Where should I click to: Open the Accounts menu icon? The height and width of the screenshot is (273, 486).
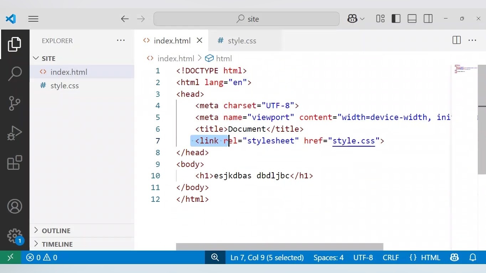[x=15, y=206]
